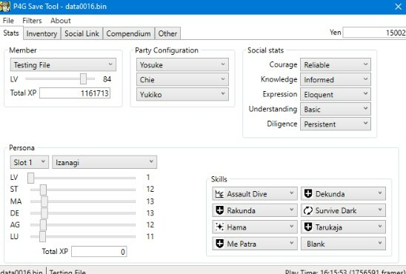Click the member Total XP field
Viewport: 406px width, 274px height.
(75, 93)
